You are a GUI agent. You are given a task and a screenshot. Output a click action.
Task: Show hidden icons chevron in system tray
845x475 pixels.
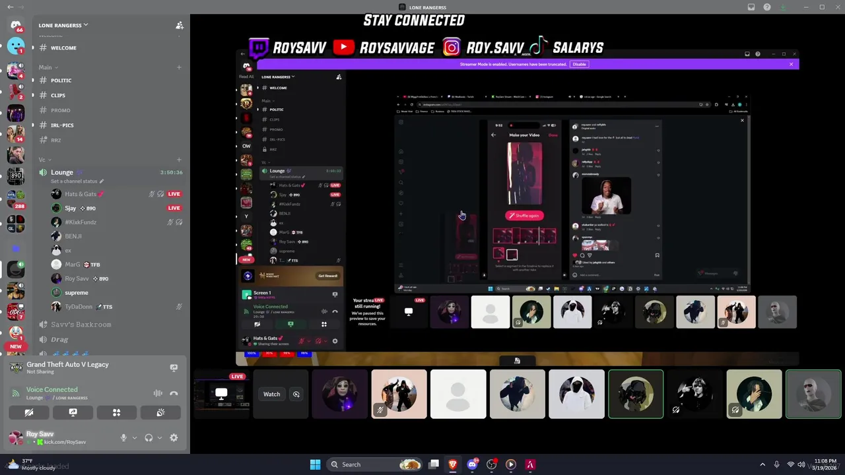click(762, 464)
